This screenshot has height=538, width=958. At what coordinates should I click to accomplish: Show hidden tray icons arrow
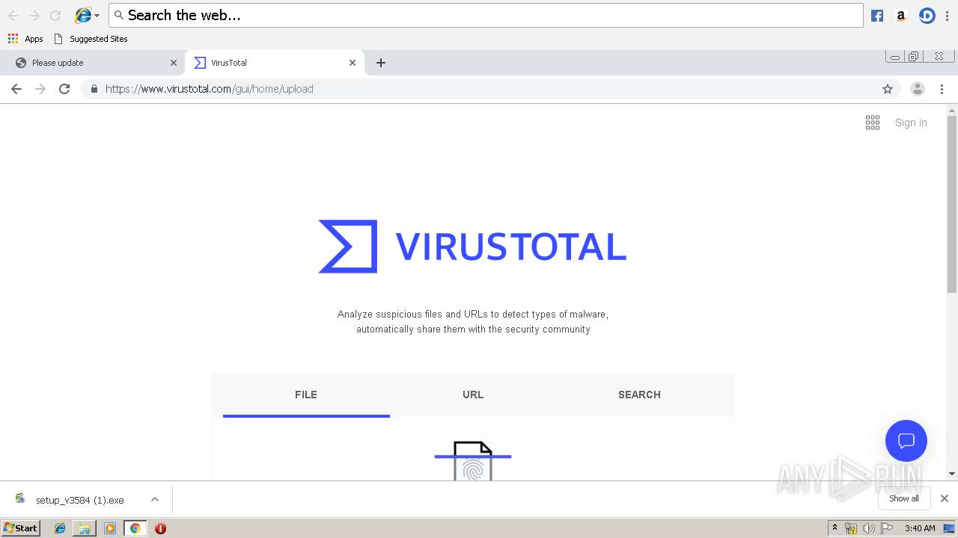tap(835, 528)
